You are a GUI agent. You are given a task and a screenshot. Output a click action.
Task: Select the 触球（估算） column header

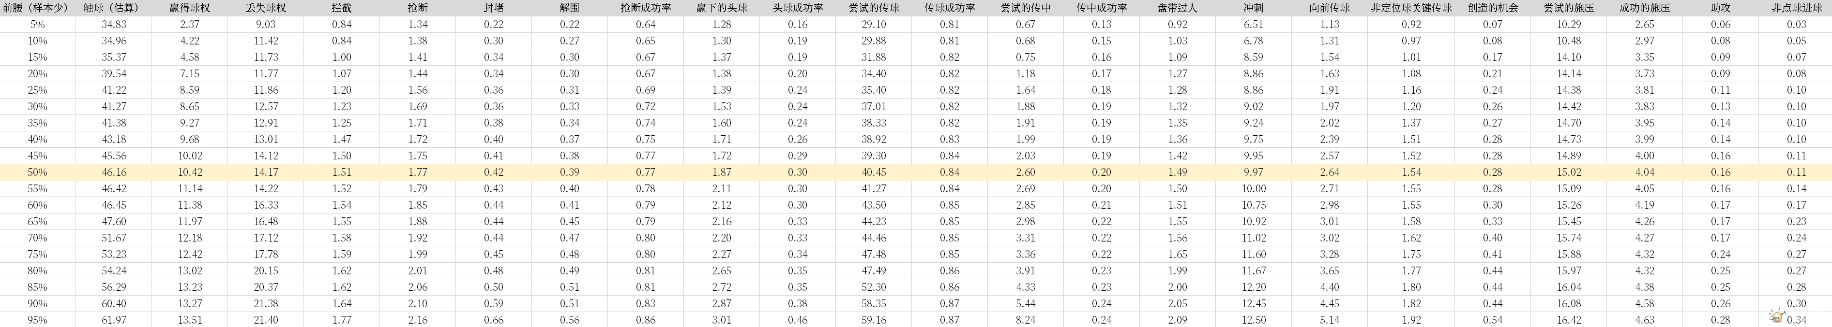114,8
